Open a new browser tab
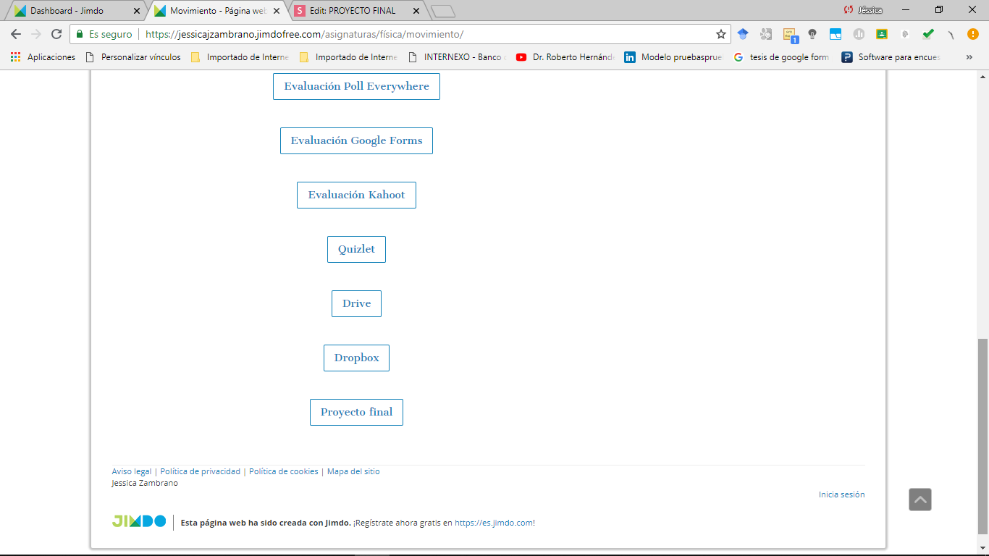 (442, 11)
